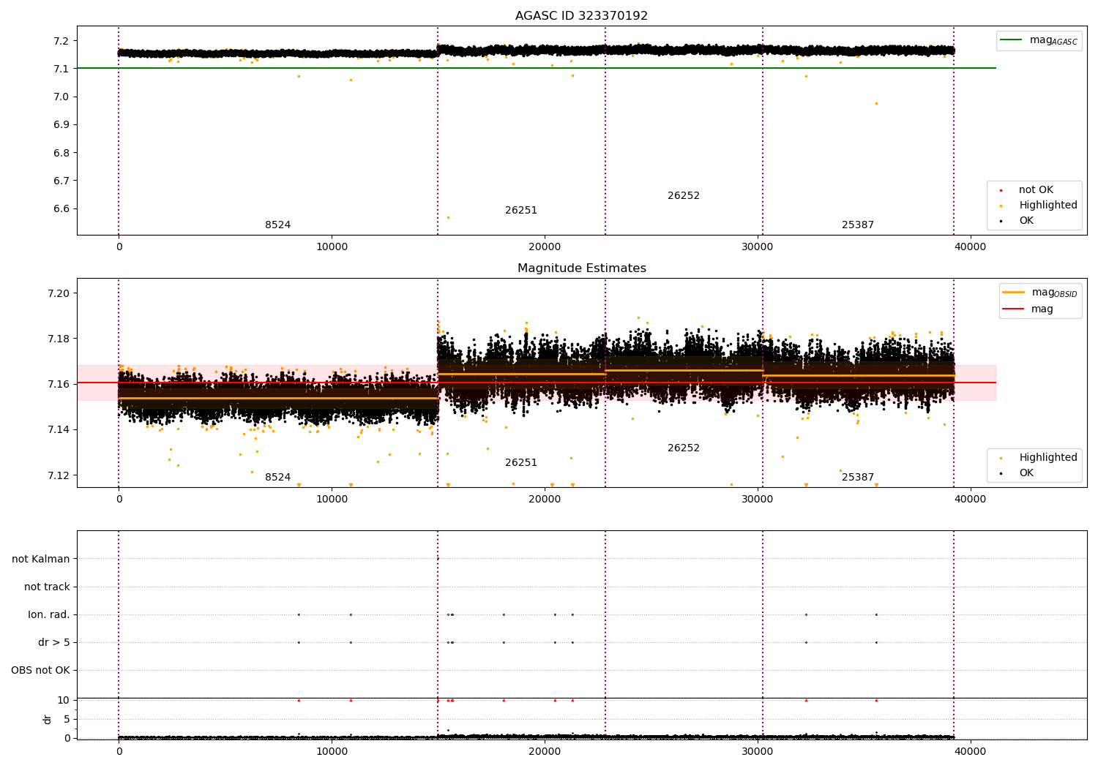Image resolution: width=1098 pixels, height=768 pixels.
Task: Click the '7.12' y-axis tick label
Action: click(59, 475)
